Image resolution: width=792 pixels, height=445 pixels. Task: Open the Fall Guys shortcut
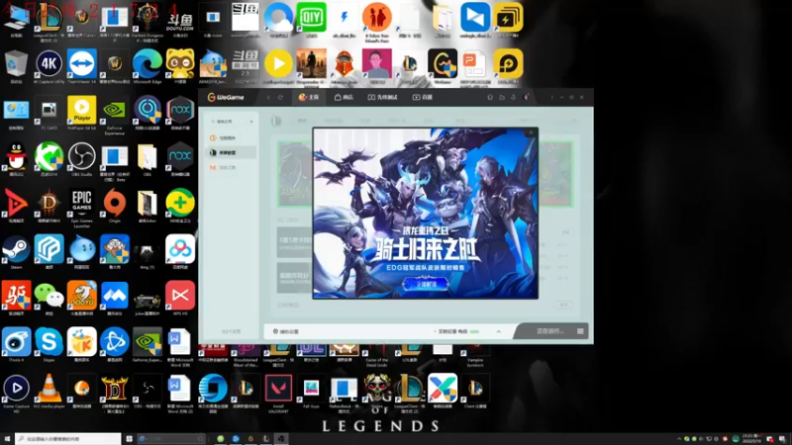311,392
